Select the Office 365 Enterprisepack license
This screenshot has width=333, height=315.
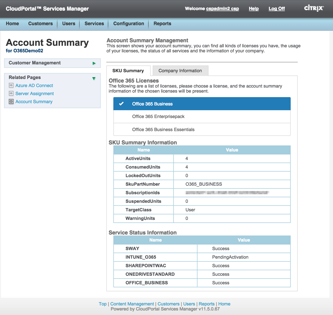click(x=158, y=116)
